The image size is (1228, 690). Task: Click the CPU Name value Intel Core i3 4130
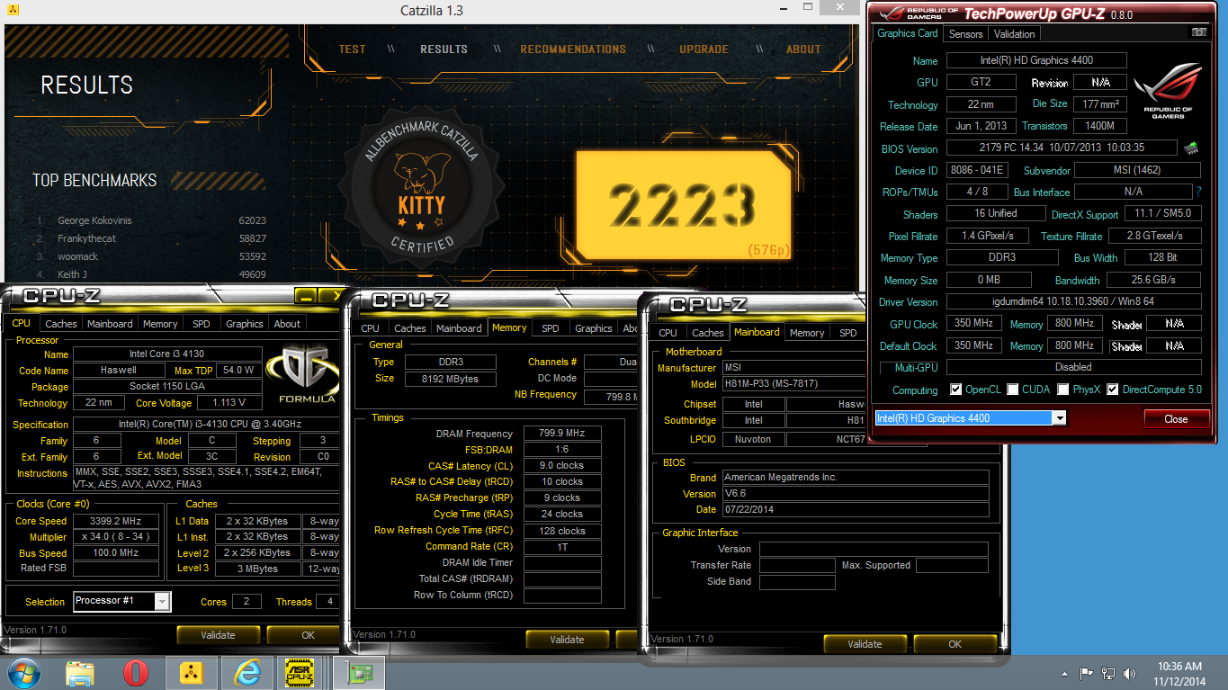[x=168, y=354]
